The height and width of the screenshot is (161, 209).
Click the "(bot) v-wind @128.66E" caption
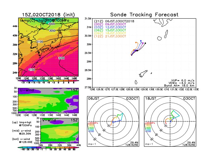click(22, 140)
